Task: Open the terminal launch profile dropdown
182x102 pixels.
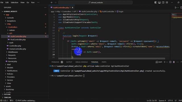Action: click(x=167, y=62)
